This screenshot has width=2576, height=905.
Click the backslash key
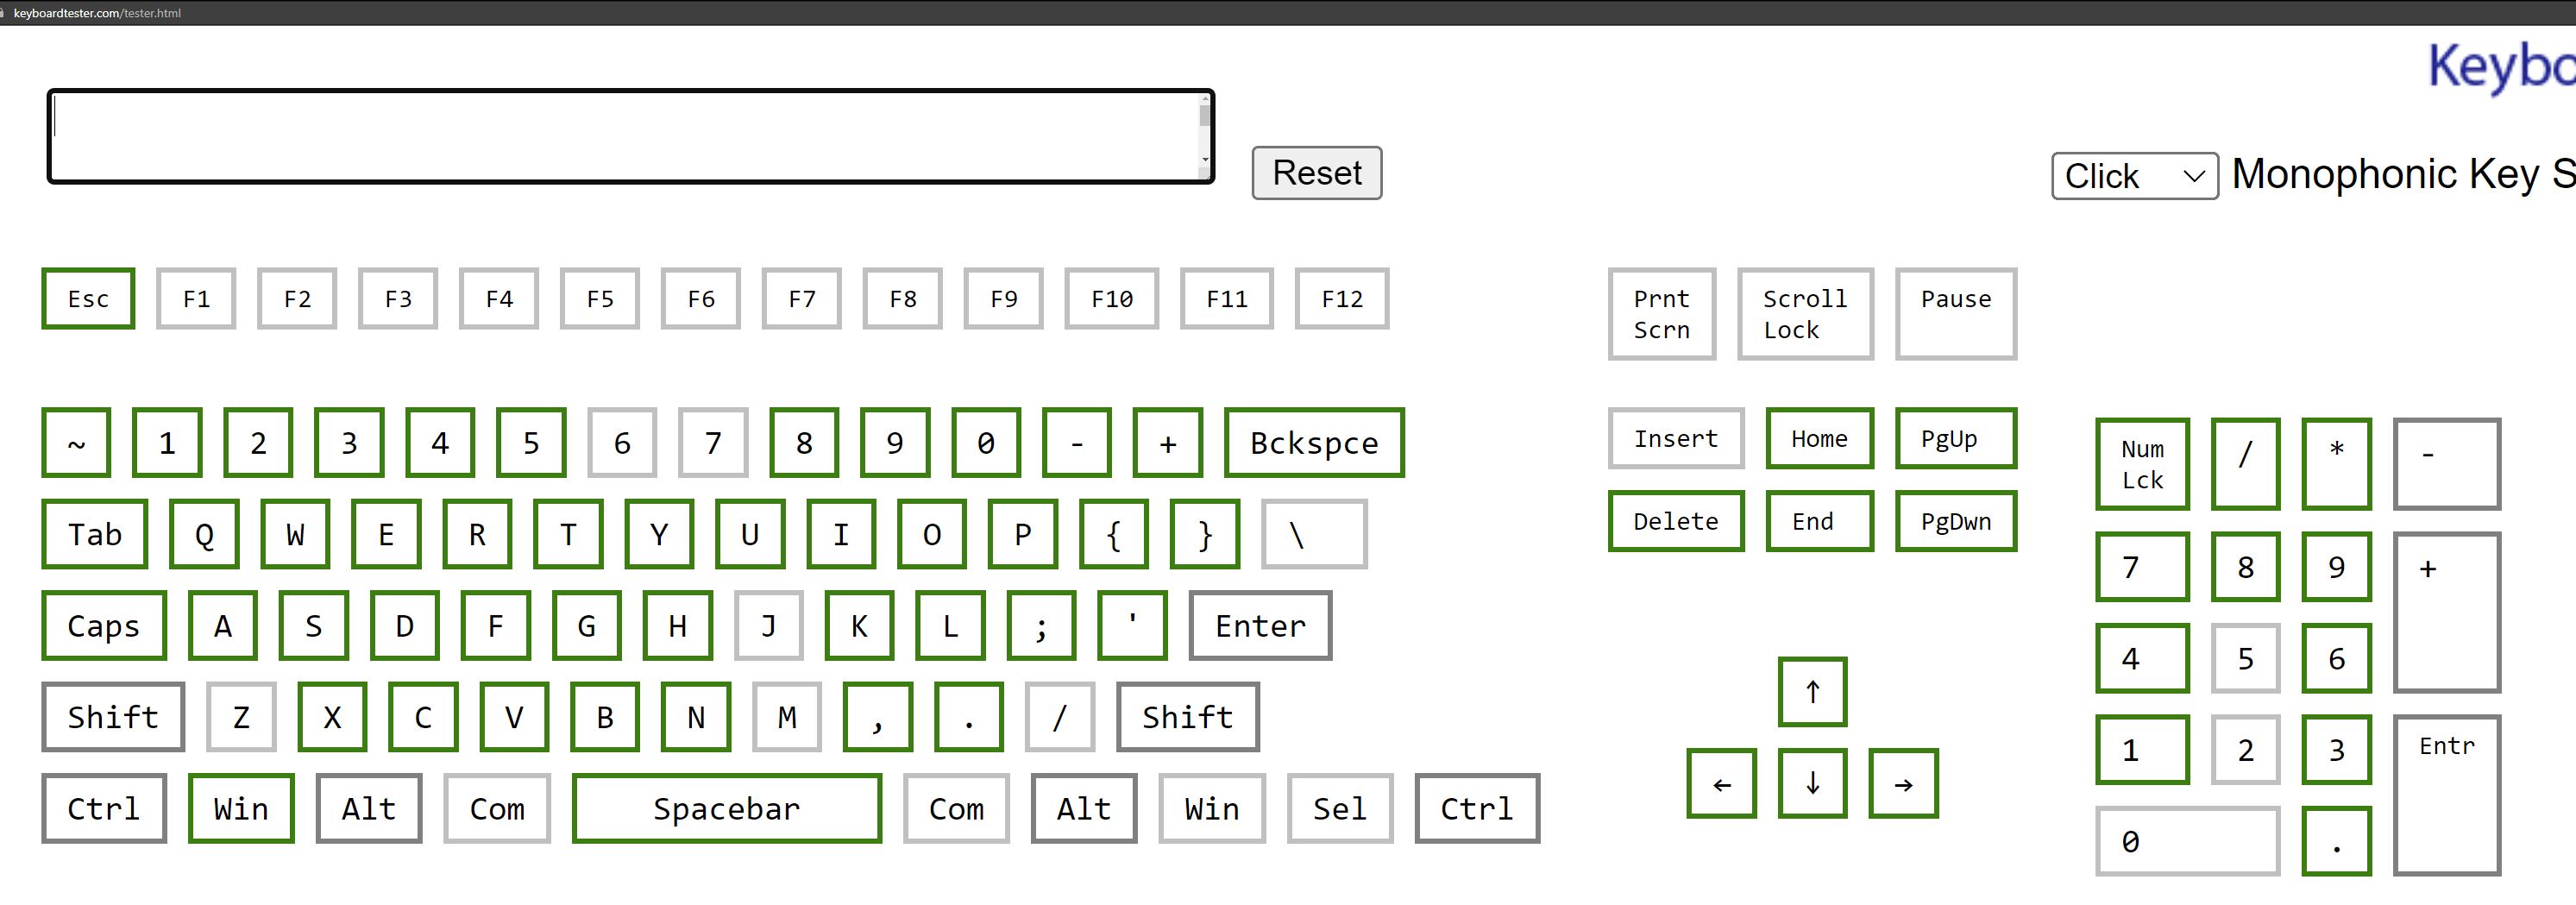[1313, 534]
